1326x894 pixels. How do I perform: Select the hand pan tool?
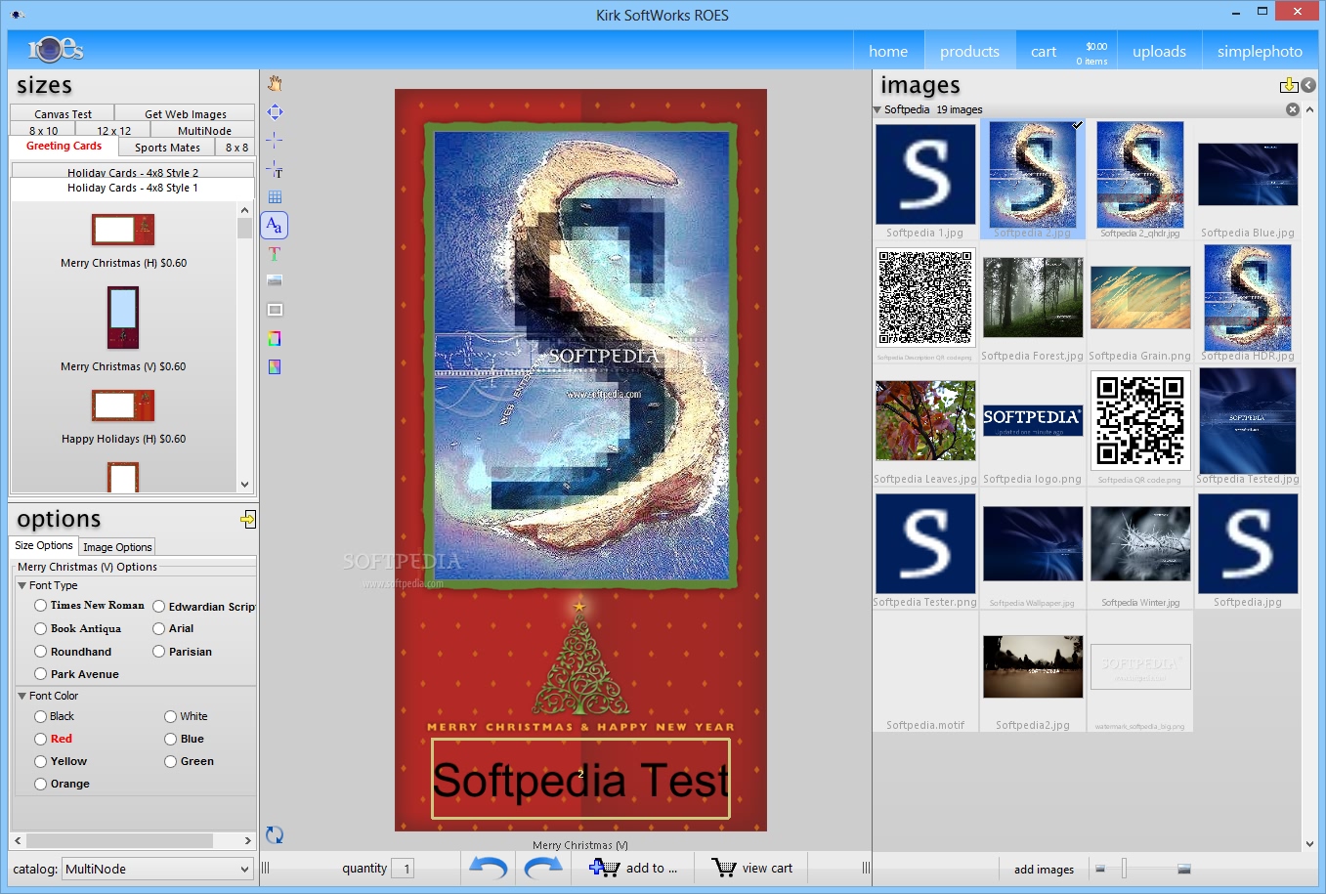(x=275, y=83)
